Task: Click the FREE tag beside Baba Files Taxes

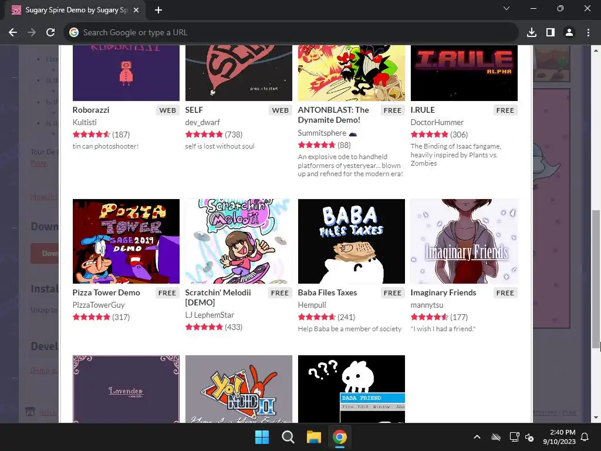Action: (393, 293)
